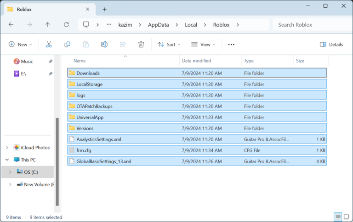Open the New dropdown menu
This screenshot has width=353, height=222.
pos(20,45)
